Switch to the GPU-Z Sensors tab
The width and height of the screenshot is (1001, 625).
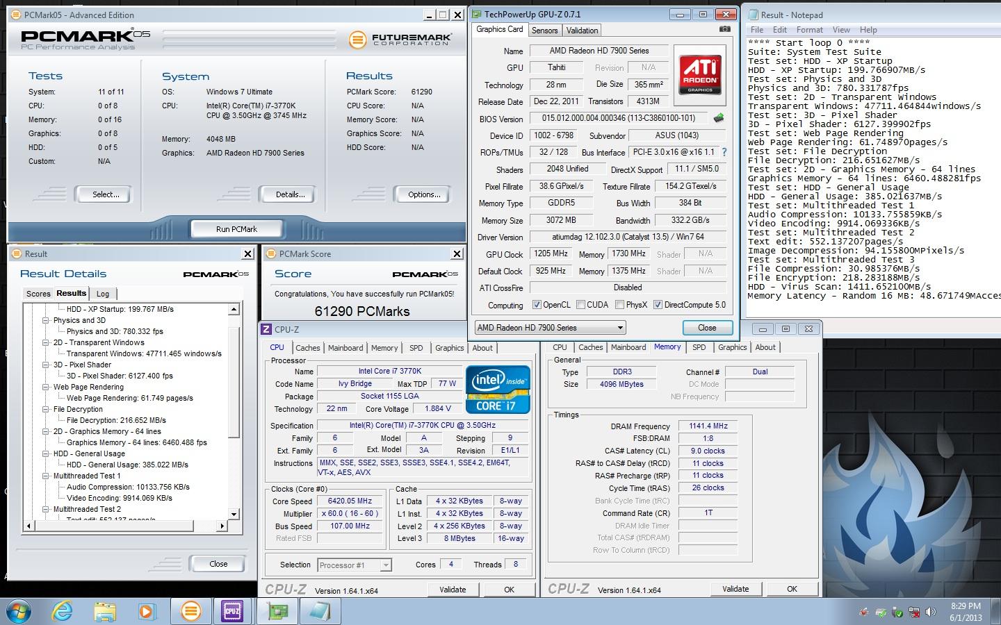(545, 31)
